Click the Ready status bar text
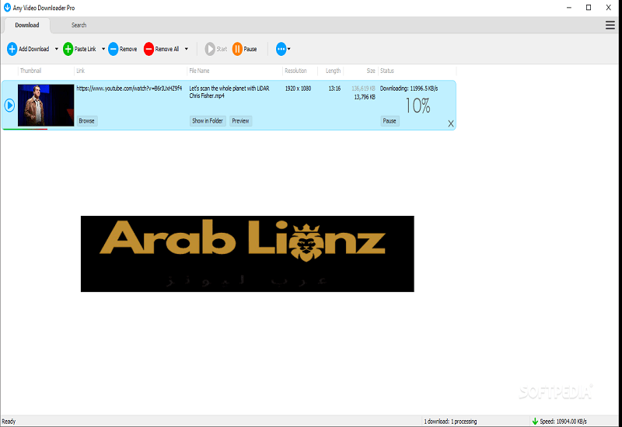Screen dimensions: 622x427 [9, 422]
